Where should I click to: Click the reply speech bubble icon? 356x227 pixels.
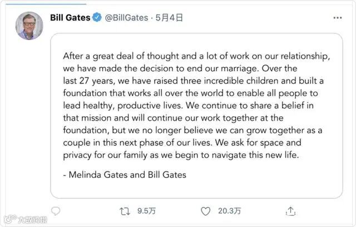(56, 211)
